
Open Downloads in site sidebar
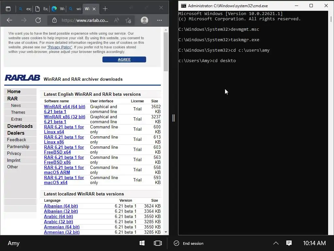(x=20, y=126)
